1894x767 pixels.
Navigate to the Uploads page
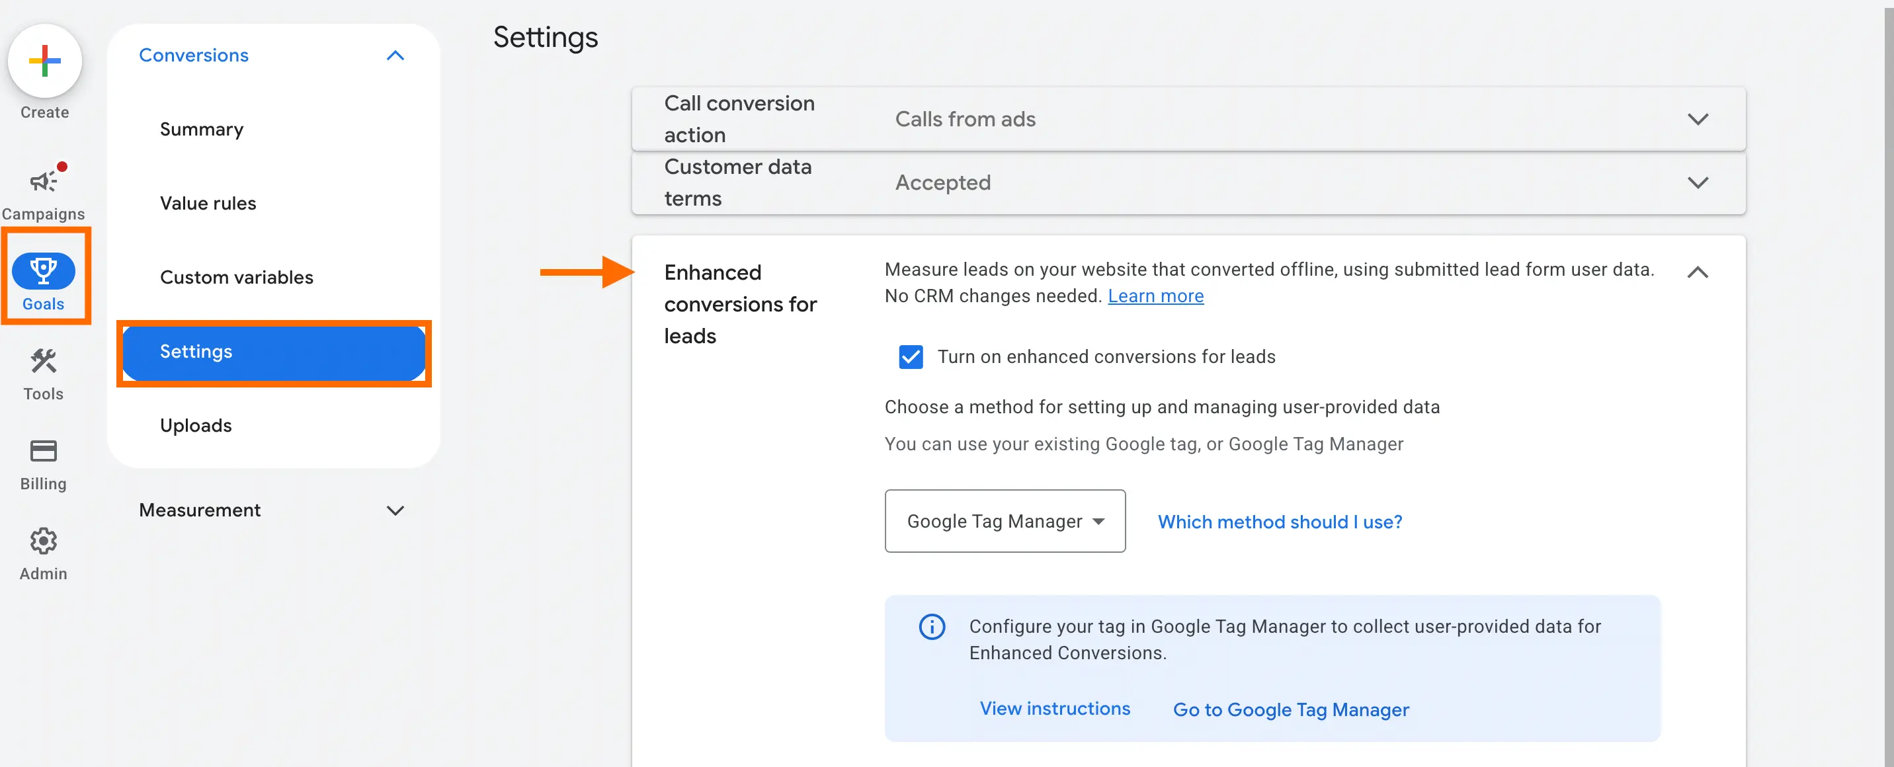[196, 425]
